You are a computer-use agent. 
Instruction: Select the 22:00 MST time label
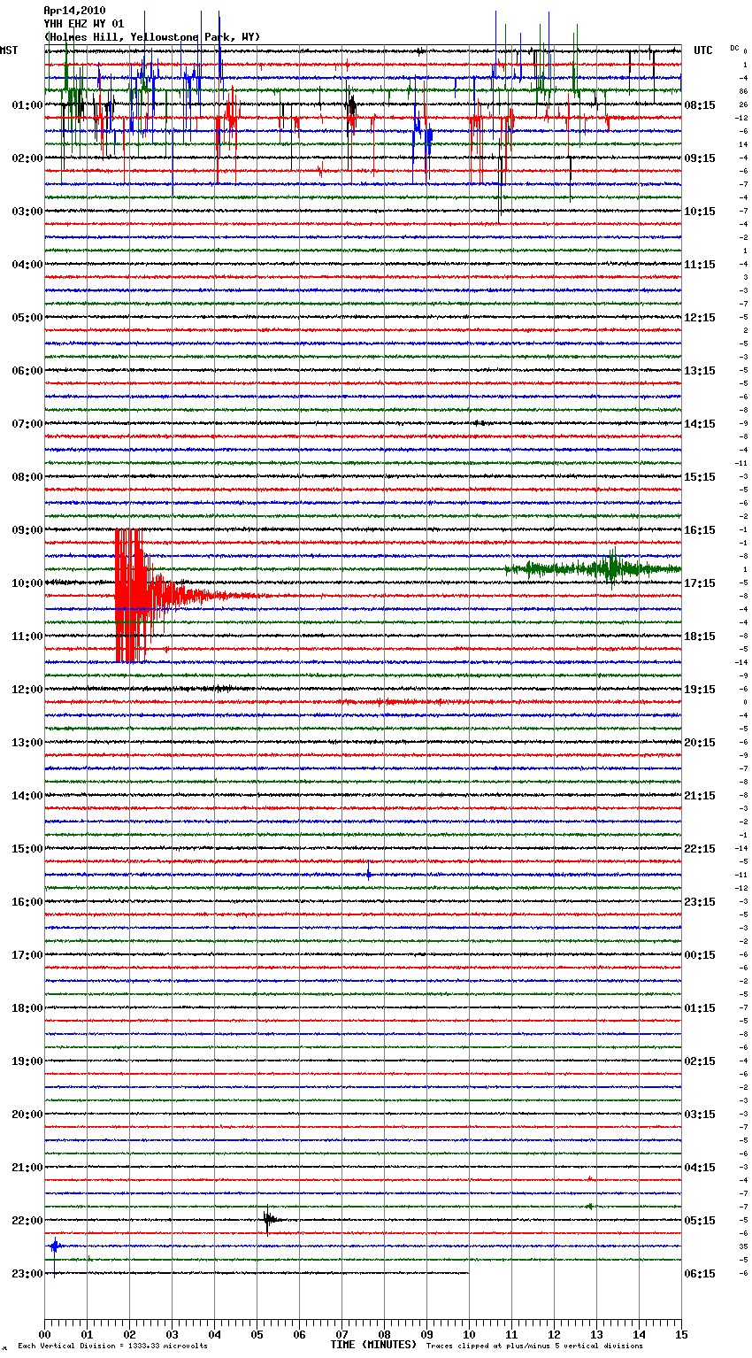click(27, 1221)
